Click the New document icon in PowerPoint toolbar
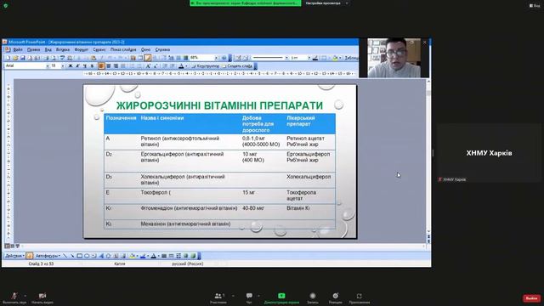Viewport: 544px width, 306px height. (8, 58)
